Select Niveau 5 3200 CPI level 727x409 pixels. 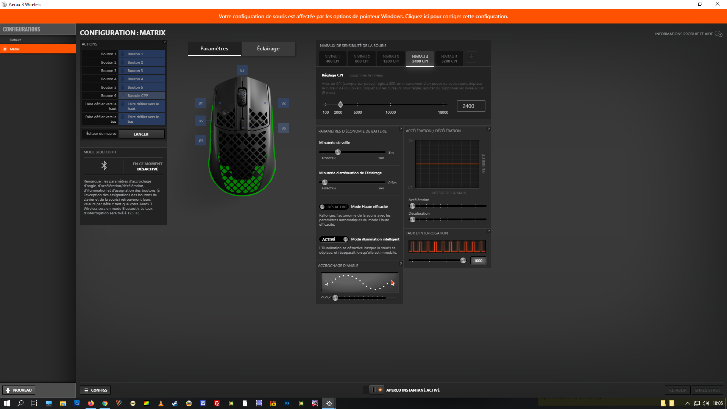[x=449, y=59]
